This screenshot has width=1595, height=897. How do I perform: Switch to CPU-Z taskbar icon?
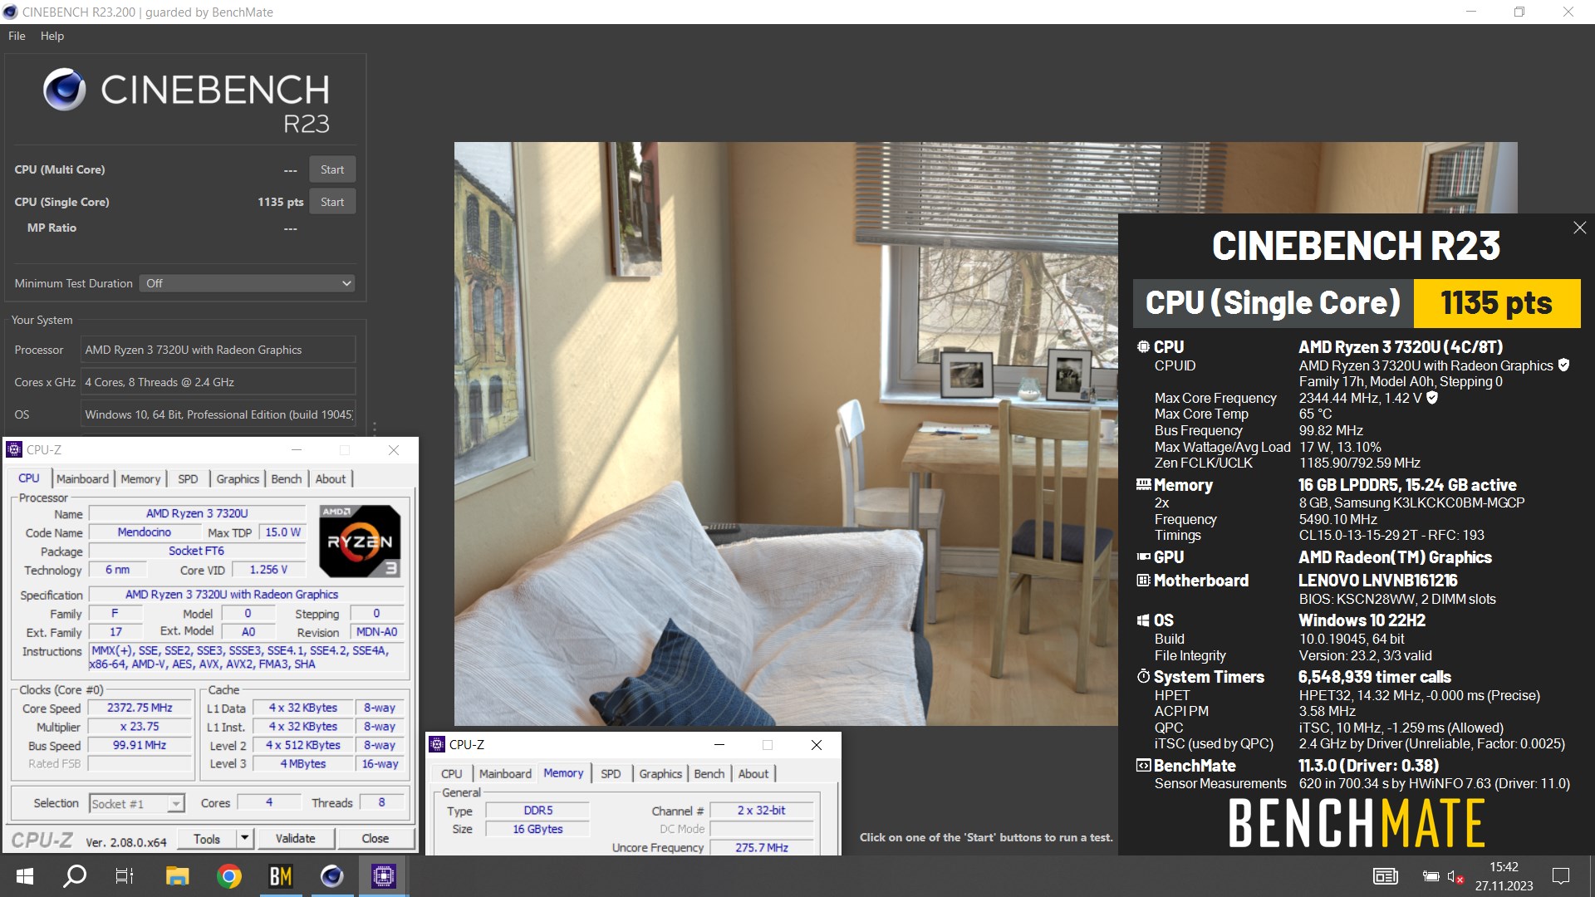click(383, 876)
